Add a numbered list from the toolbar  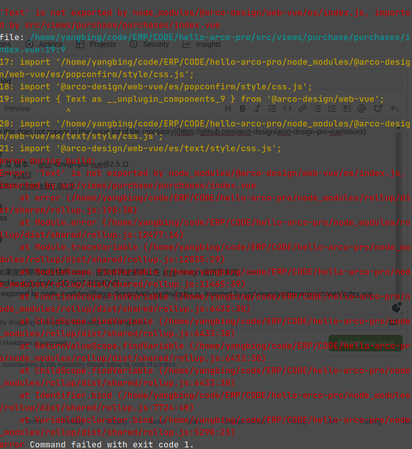(x=332, y=109)
